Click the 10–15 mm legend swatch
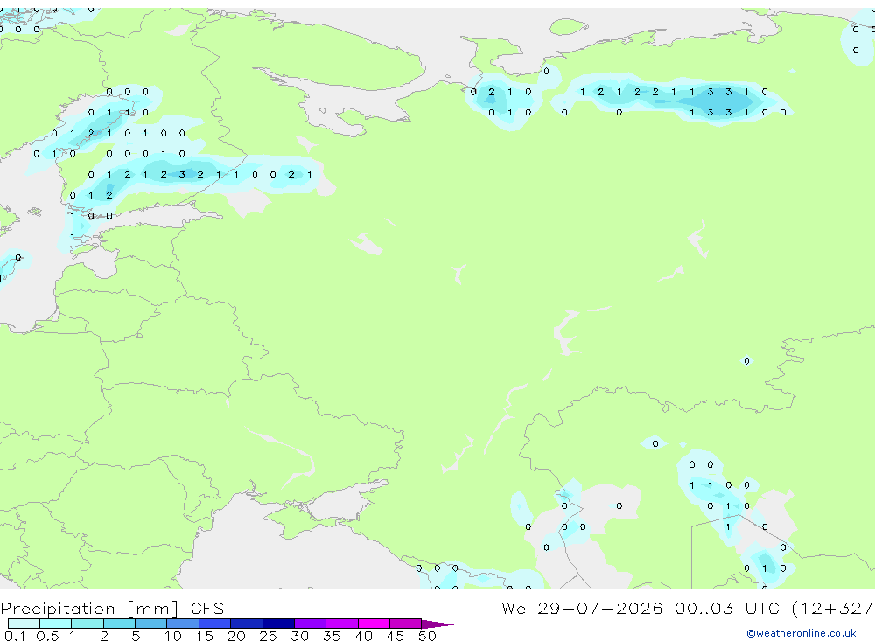This screenshot has width=875, height=641. pos(183,624)
